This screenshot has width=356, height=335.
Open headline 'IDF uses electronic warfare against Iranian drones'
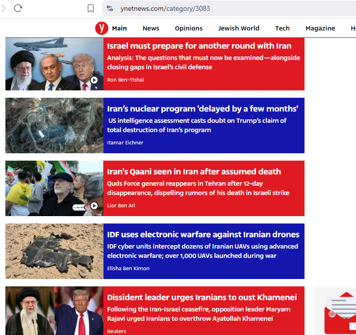[203, 234]
